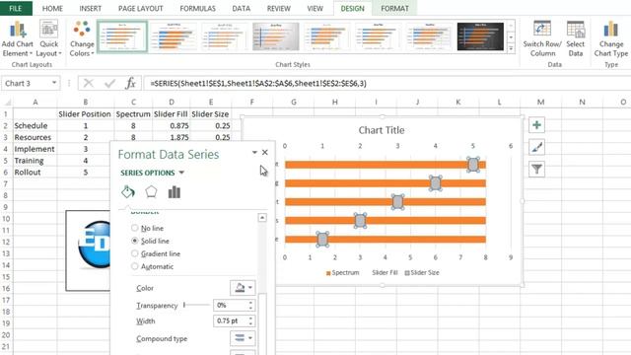Screen dimensions: 631x355
Task: Select the Gradient line radio button
Action: pyautogui.click(x=135, y=253)
